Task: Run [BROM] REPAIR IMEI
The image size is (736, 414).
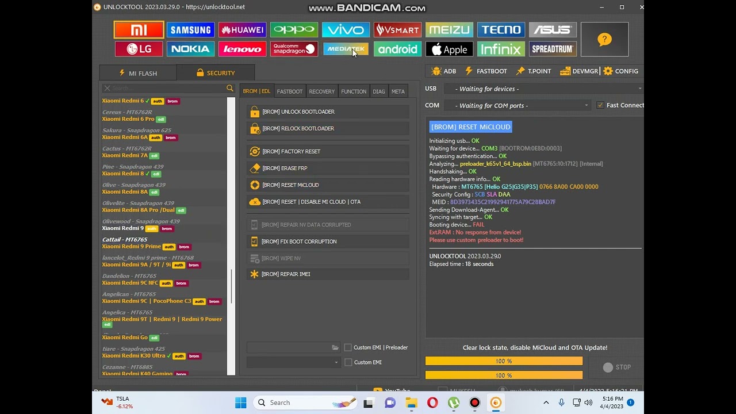Action: click(x=328, y=274)
